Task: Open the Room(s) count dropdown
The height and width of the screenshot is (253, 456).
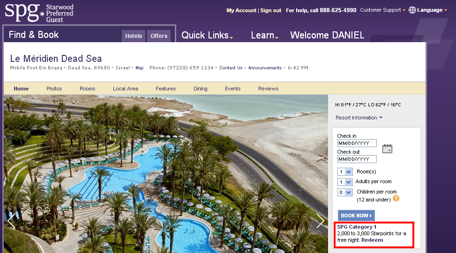Action: click(345, 171)
